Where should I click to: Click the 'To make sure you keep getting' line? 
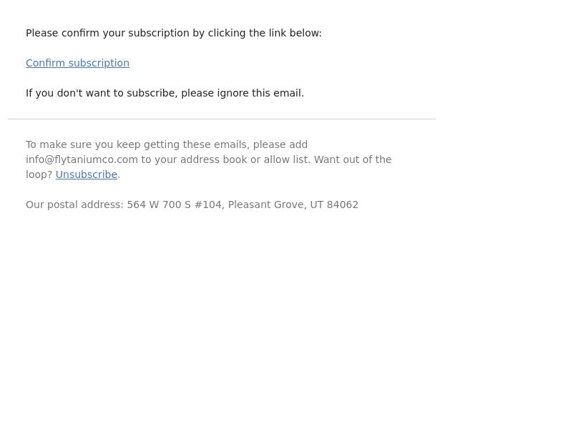tap(167, 144)
